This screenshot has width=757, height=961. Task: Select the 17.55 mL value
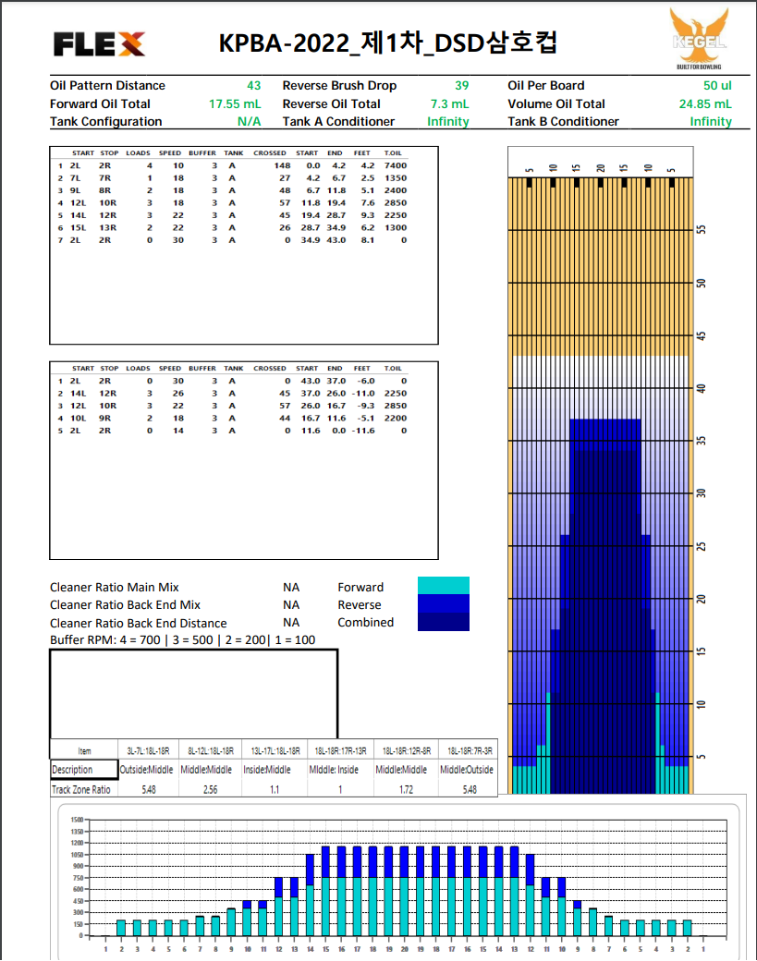point(235,104)
